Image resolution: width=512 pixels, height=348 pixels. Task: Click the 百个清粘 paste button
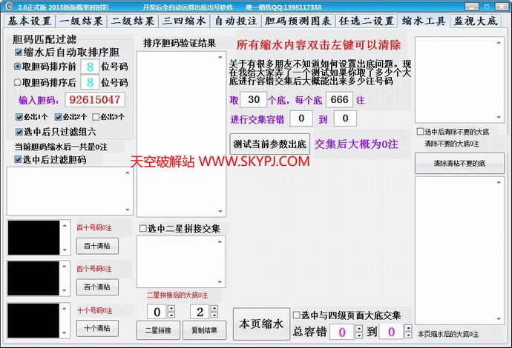(x=96, y=287)
